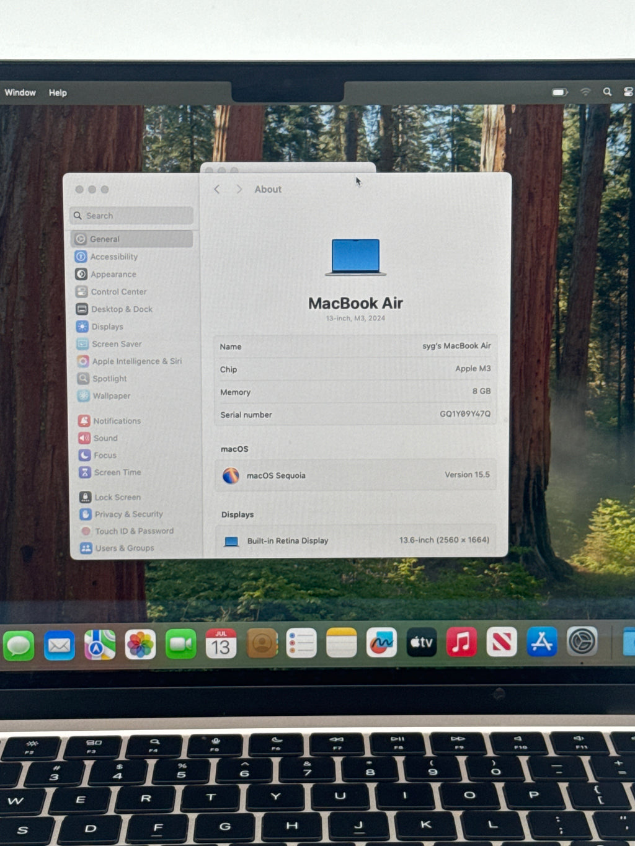Go back using the left chevron
This screenshot has height=846, width=635.
pyautogui.click(x=216, y=189)
